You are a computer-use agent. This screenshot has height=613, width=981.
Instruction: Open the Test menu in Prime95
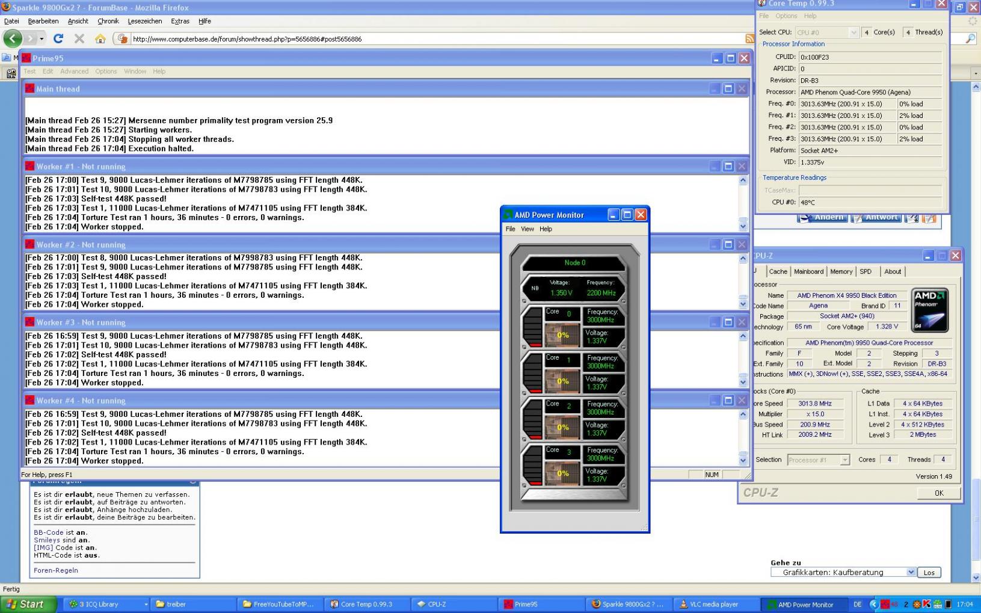click(x=29, y=71)
